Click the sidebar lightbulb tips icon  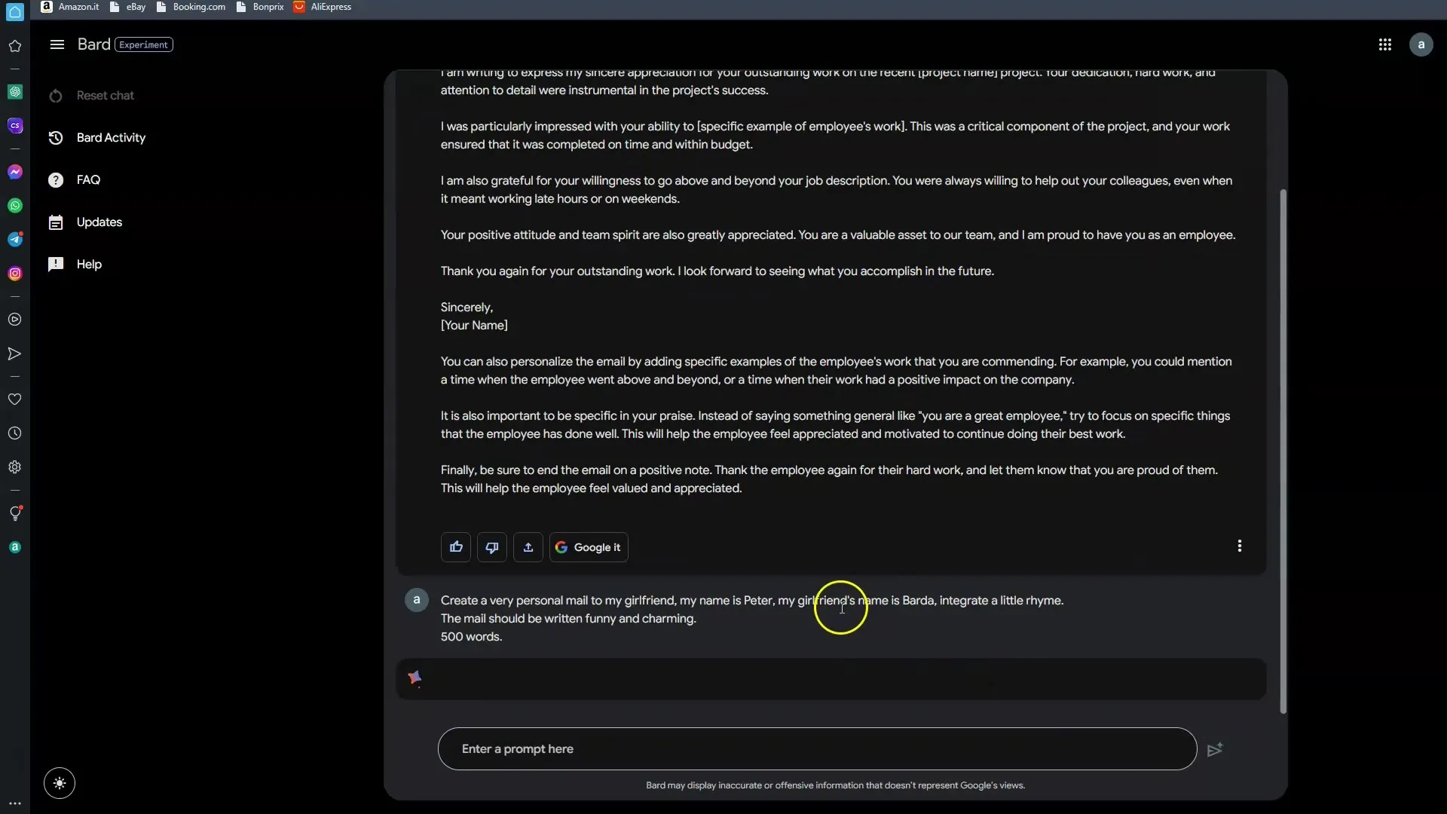pos(14,513)
